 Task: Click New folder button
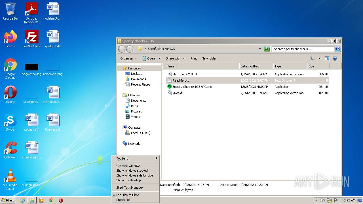click(209, 58)
